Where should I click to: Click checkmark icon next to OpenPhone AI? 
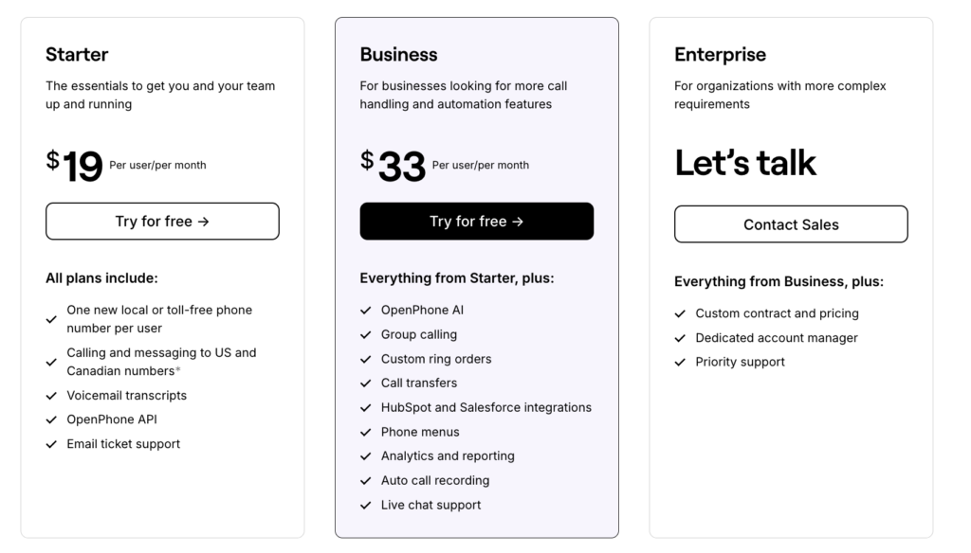365,311
